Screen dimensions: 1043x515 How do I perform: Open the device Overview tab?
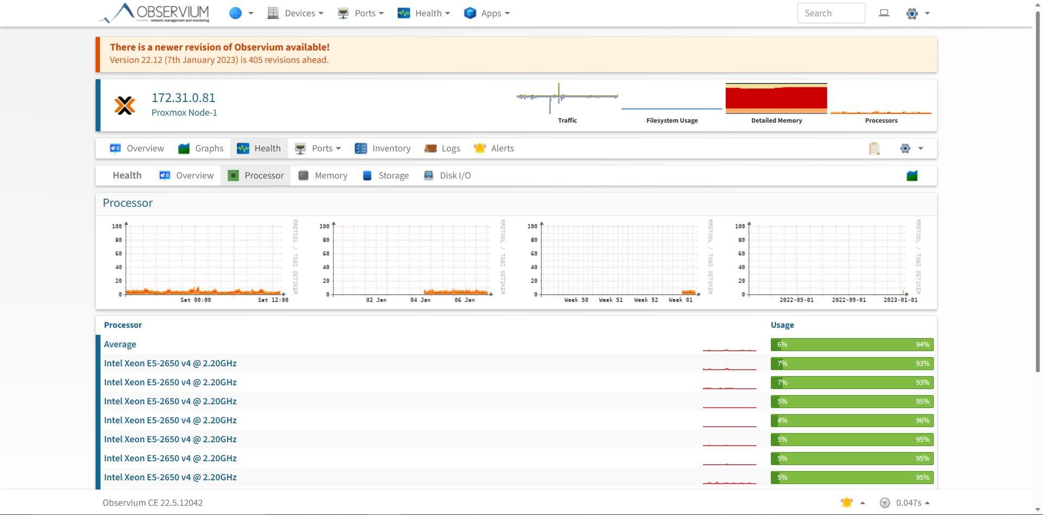pos(137,148)
